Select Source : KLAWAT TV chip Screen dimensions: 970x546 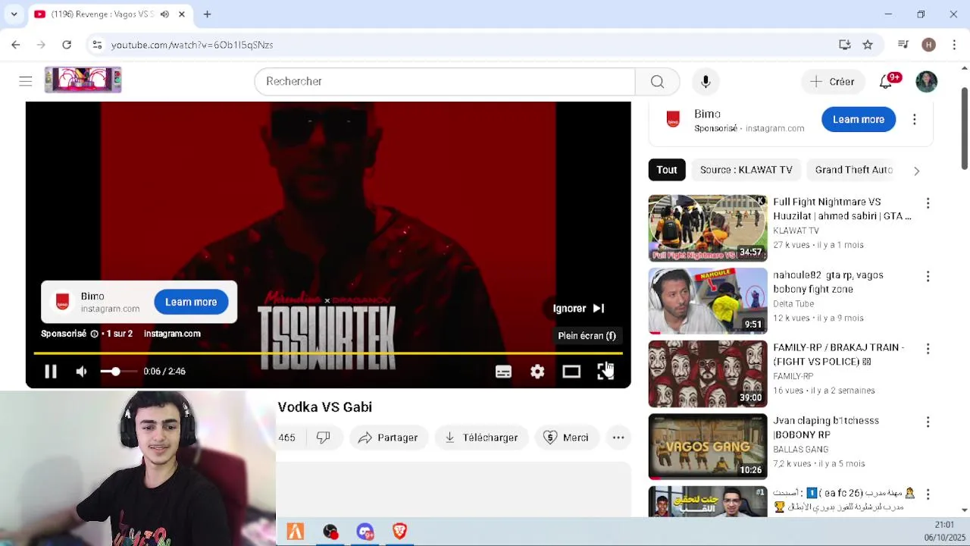pos(746,170)
